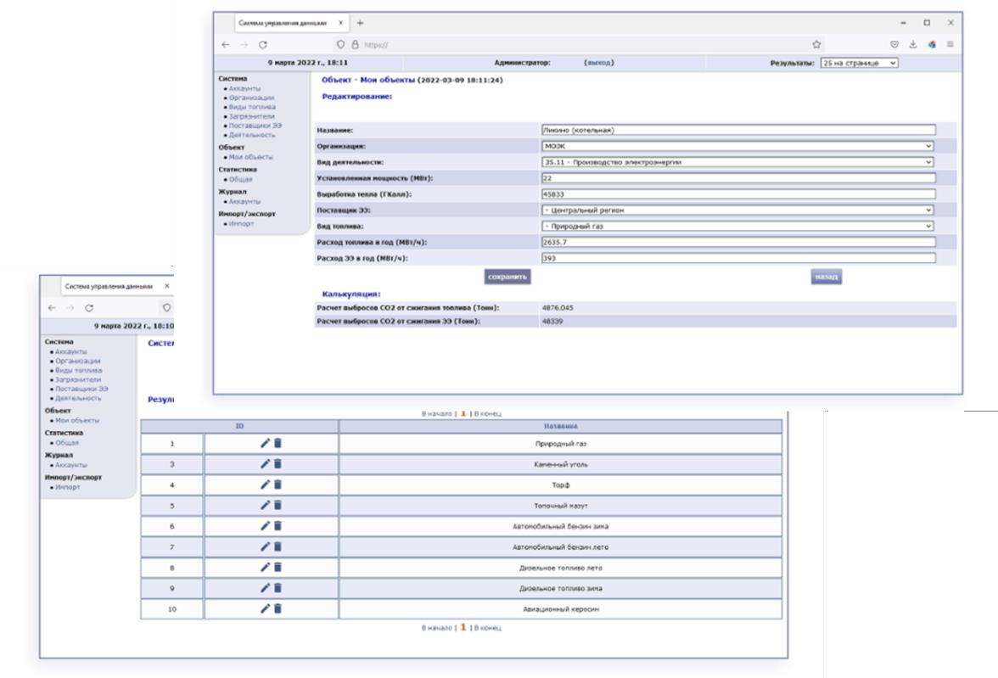
Task: Click В начало link above the table
Action: coord(436,414)
